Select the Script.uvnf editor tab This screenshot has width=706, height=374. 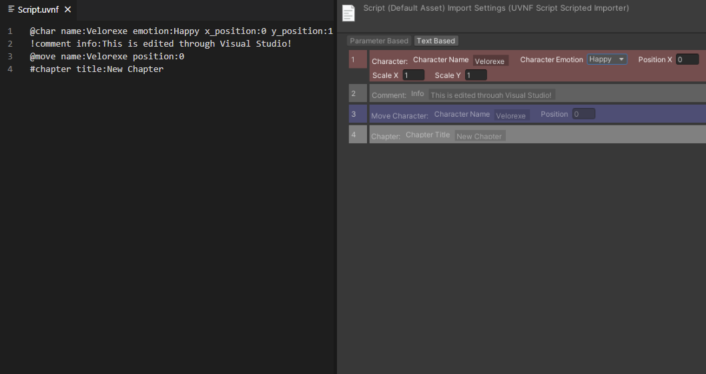tap(38, 9)
